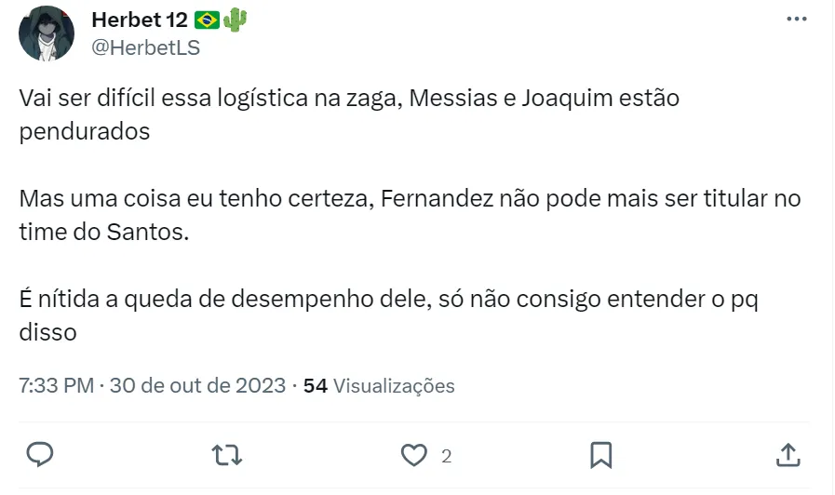The height and width of the screenshot is (495, 835).
Task: Click the profile avatar of Herbet 12
Action: [x=47, y=33]
